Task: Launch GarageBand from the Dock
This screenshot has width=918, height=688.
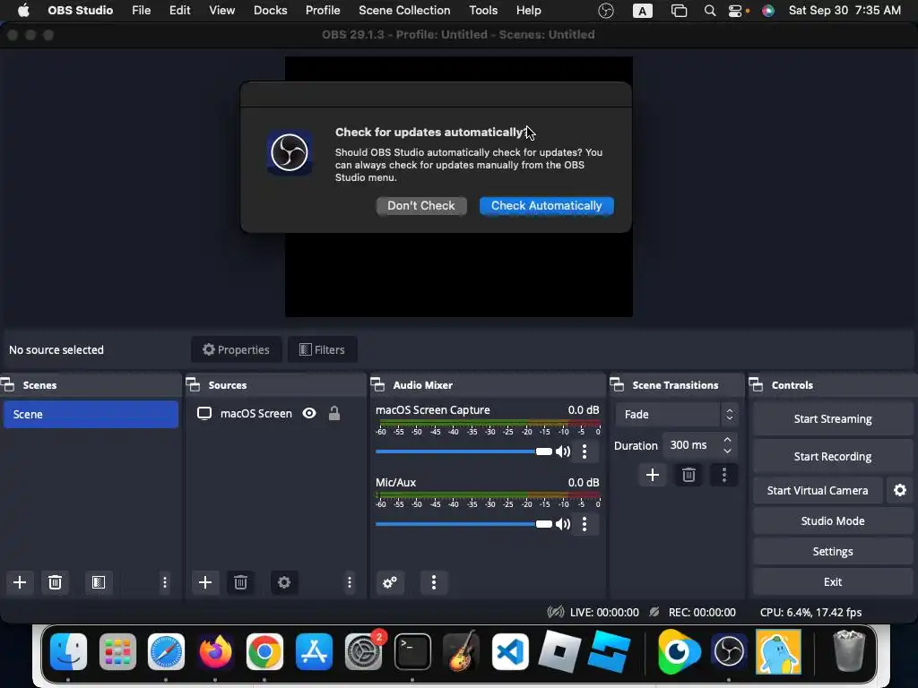Action: pos(462,651)
